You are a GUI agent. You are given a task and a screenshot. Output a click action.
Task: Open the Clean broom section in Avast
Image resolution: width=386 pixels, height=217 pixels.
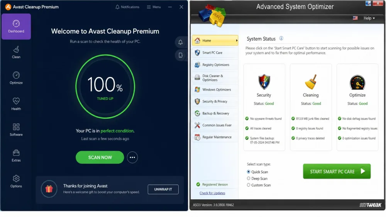coord(16,52)
